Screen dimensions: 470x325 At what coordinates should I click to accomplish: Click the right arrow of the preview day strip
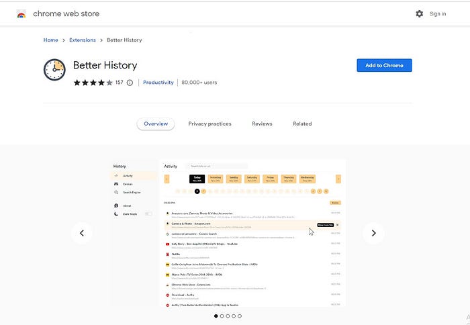(x=338, y=179)
